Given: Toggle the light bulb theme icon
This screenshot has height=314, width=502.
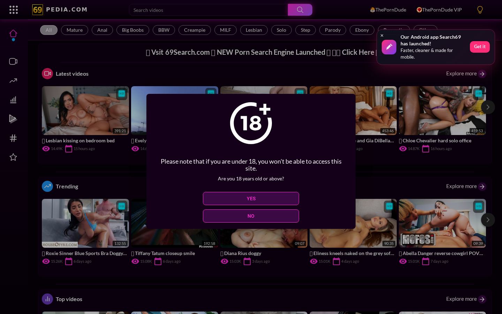Looking at the screenshot, I should coord(480,10).
